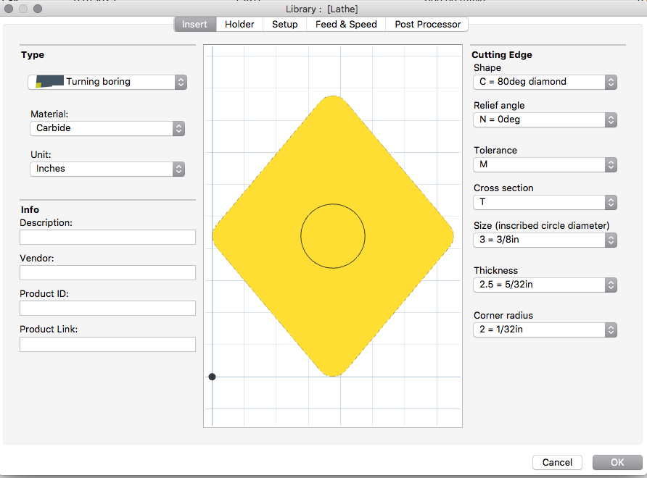Confirm with the OK button
This screenshot has height=478, width=647.
coord(617,462)
